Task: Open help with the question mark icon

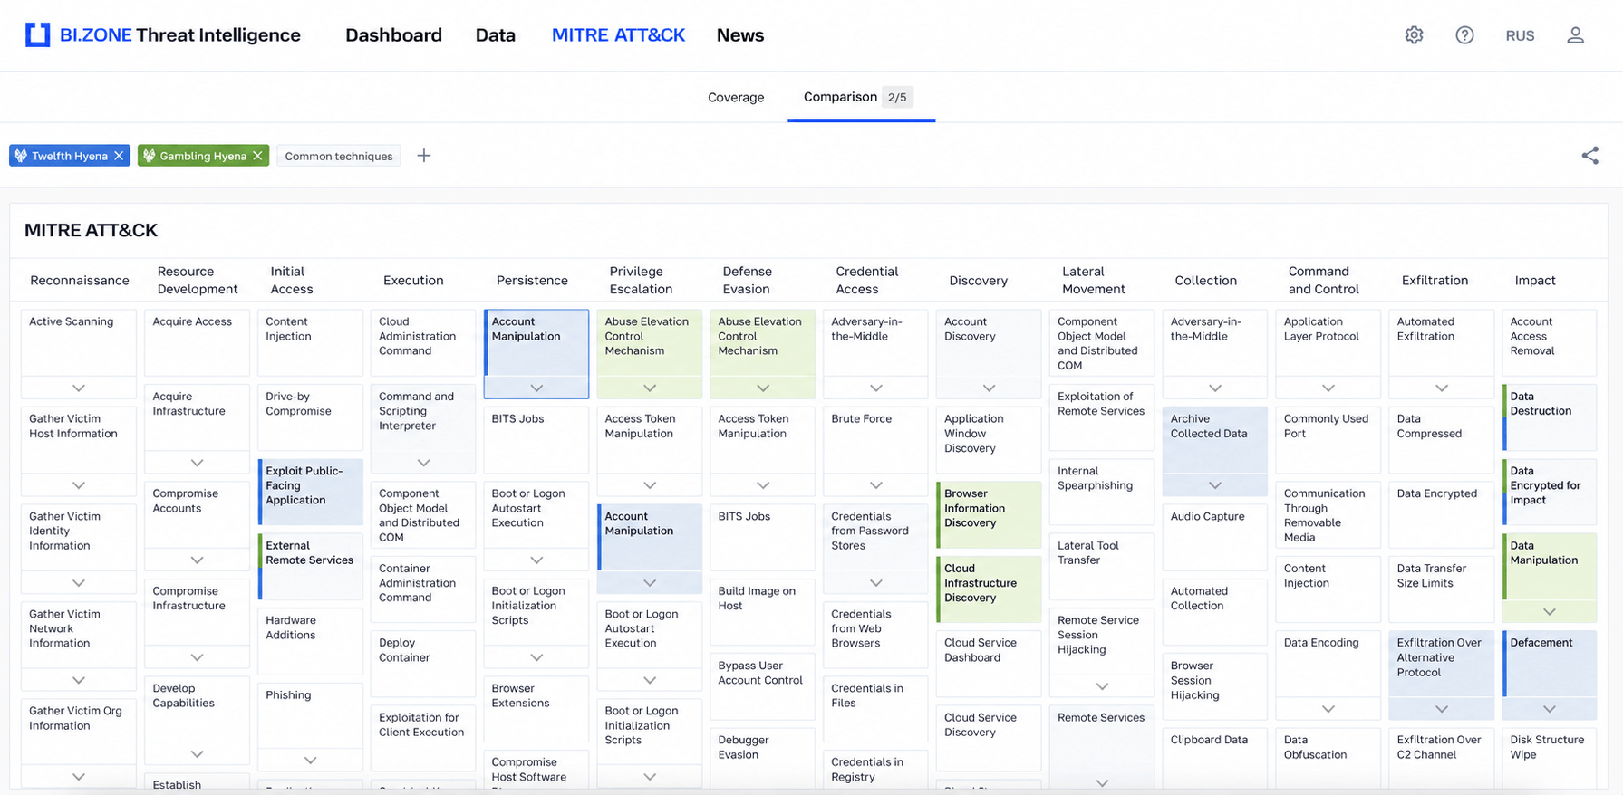Action: point(1464,35)
